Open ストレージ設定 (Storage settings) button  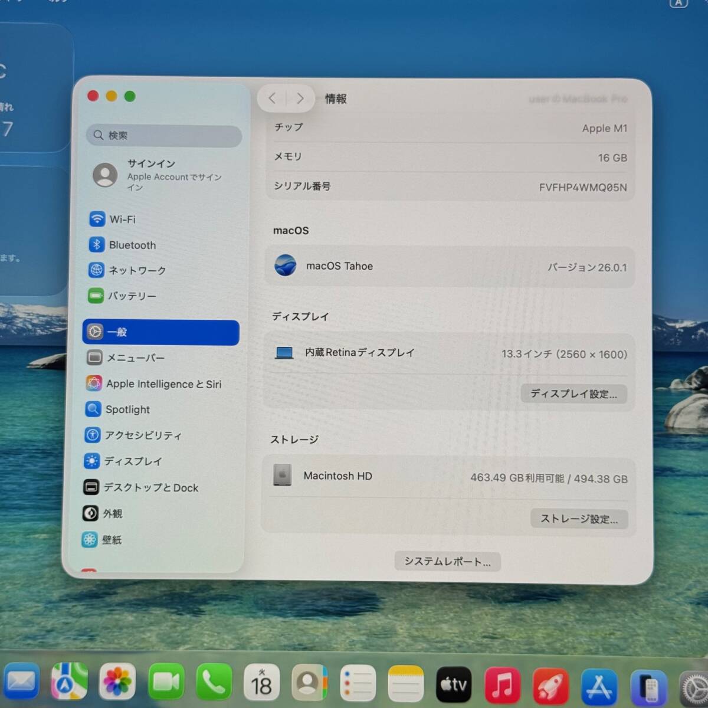pos(579,519)
